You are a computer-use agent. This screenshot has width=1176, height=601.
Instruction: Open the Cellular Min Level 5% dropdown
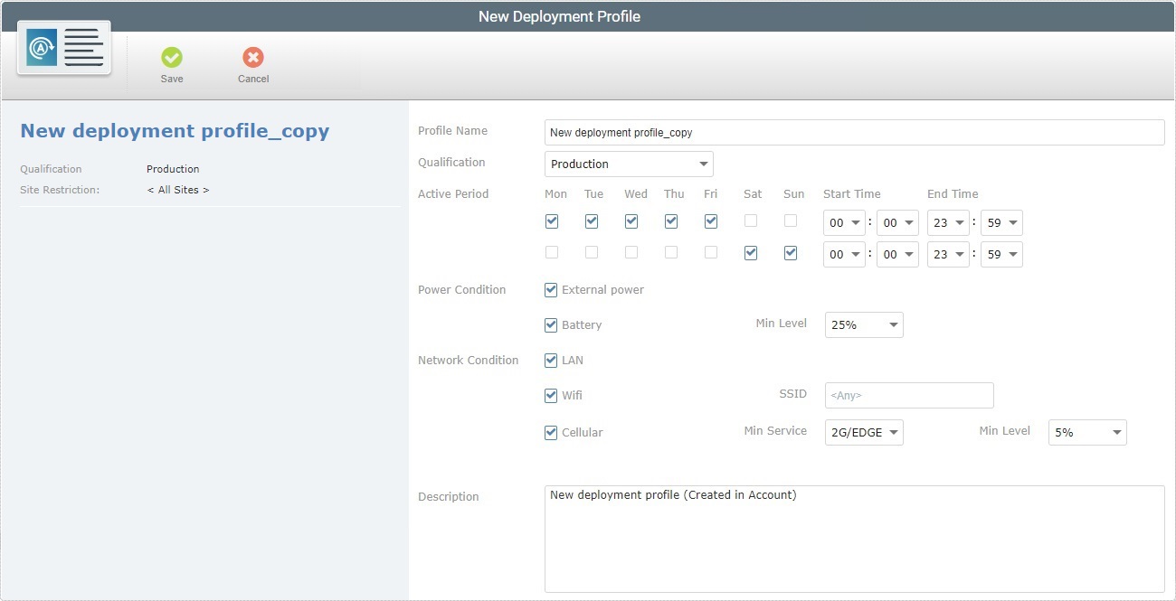pyautogui.click(x=1086, y=432)
